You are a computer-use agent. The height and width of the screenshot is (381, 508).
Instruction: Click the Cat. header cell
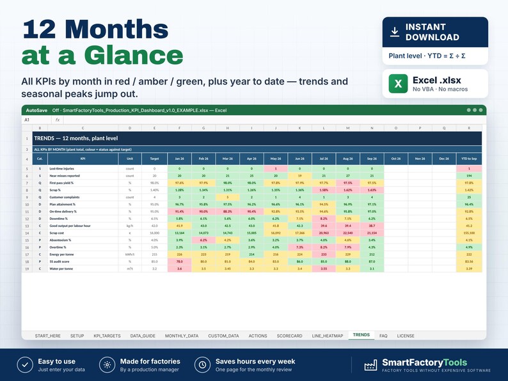click(x=40, y=159)
